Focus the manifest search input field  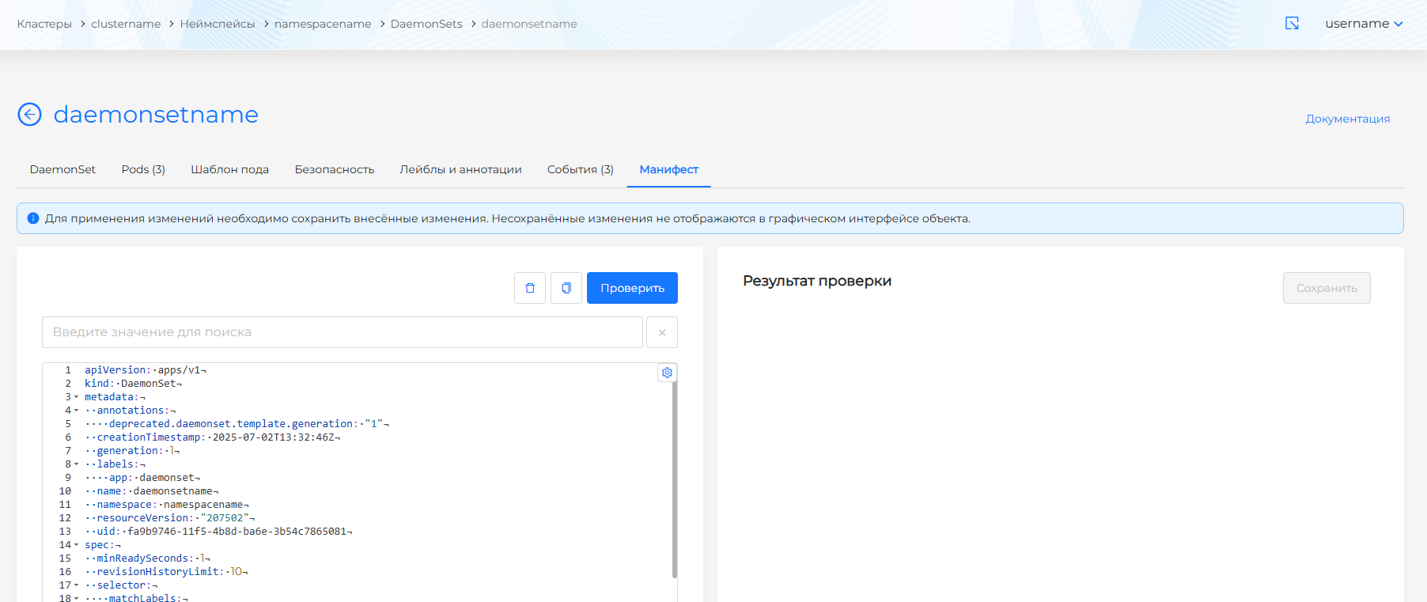342,332
